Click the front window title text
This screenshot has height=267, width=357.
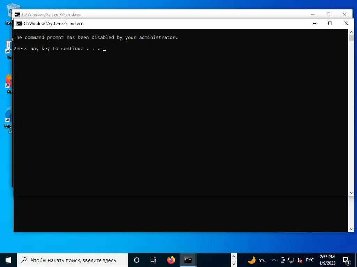click(53, 24)
